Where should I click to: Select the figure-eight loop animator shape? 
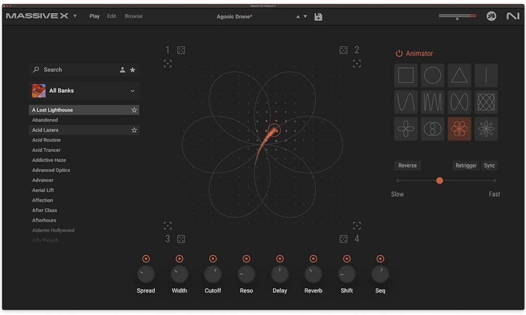459,102
